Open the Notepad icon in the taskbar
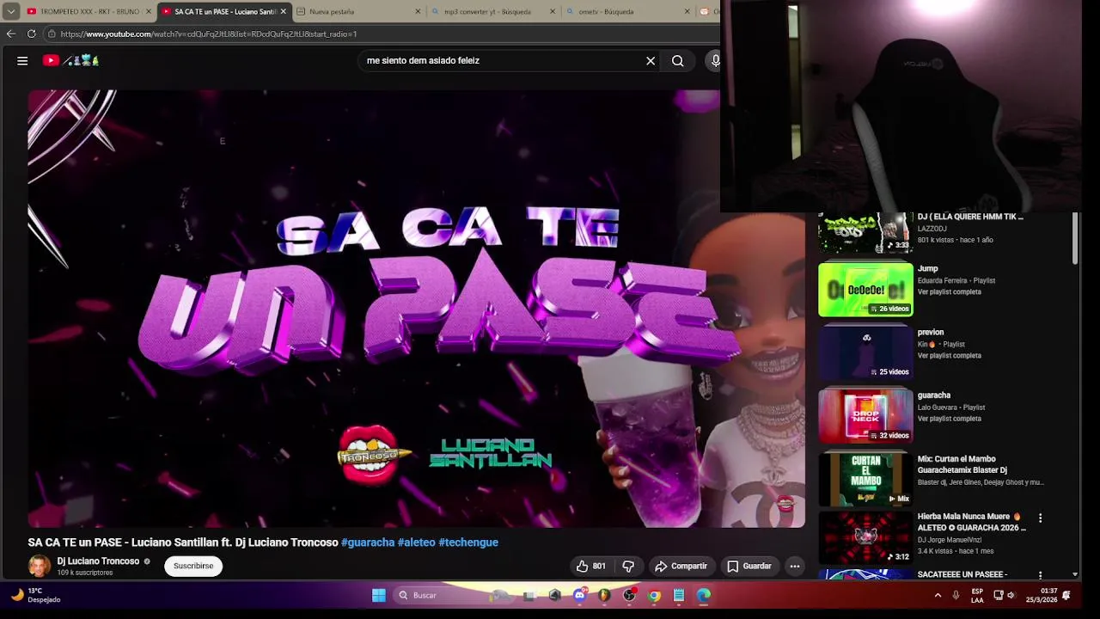This screenshot has height=619, width=1100. (679, 595)
